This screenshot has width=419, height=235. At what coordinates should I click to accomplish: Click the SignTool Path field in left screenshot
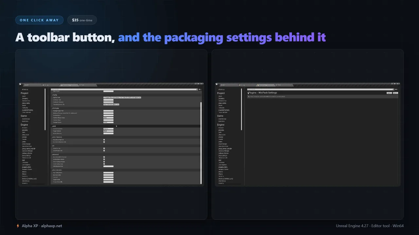(x=122, y=97)
